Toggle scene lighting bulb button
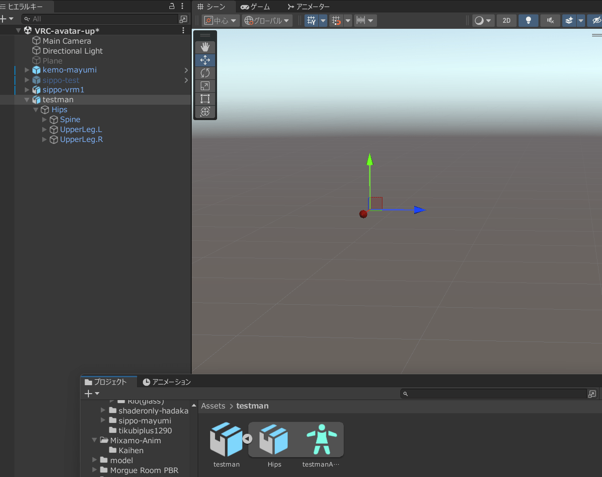The width and height of the screenshot is (602, 477). [x=528, y=20]
